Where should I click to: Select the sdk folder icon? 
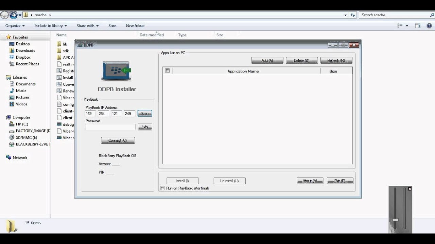(59, 51)
